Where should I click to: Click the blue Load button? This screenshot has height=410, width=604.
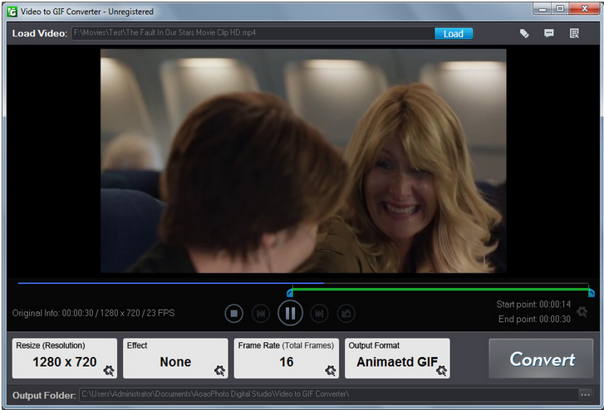[454, 34]
